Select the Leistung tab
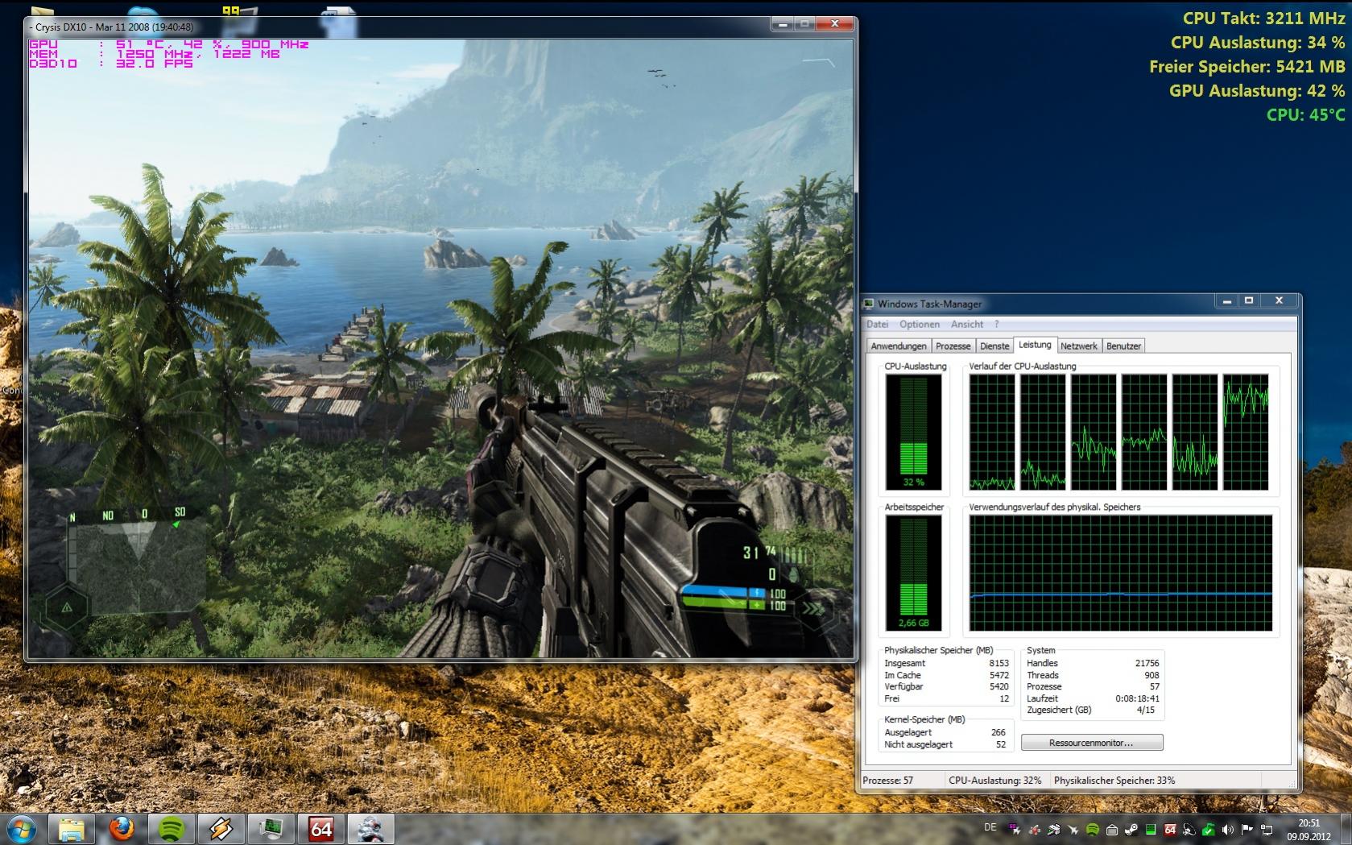 pos(1035,344)
